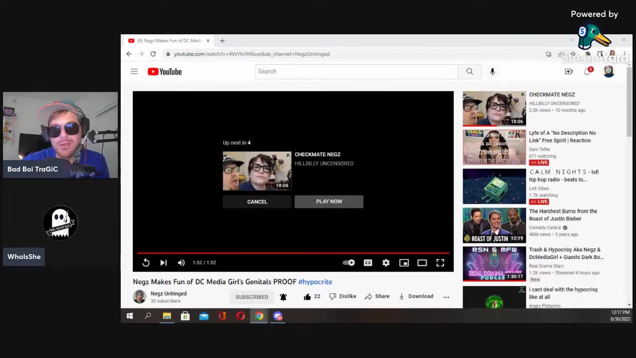The width and height of the screenshot is (636, 358).
Task: Toggle channel notification bell
Action: point(283,297)
